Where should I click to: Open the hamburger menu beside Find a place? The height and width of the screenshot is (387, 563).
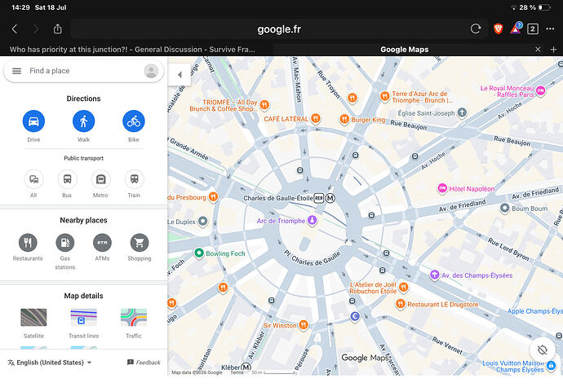[16, 71]
